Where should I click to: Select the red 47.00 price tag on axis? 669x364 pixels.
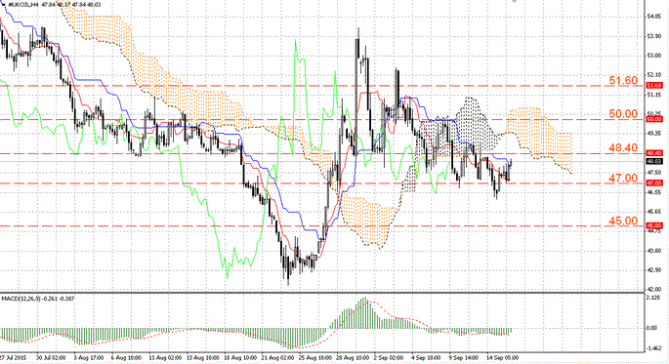654,182
